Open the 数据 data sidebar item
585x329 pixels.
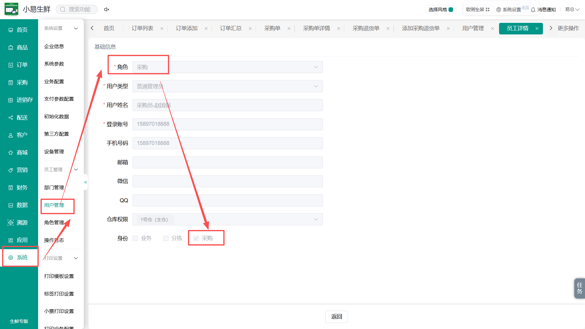pos(19,205)
